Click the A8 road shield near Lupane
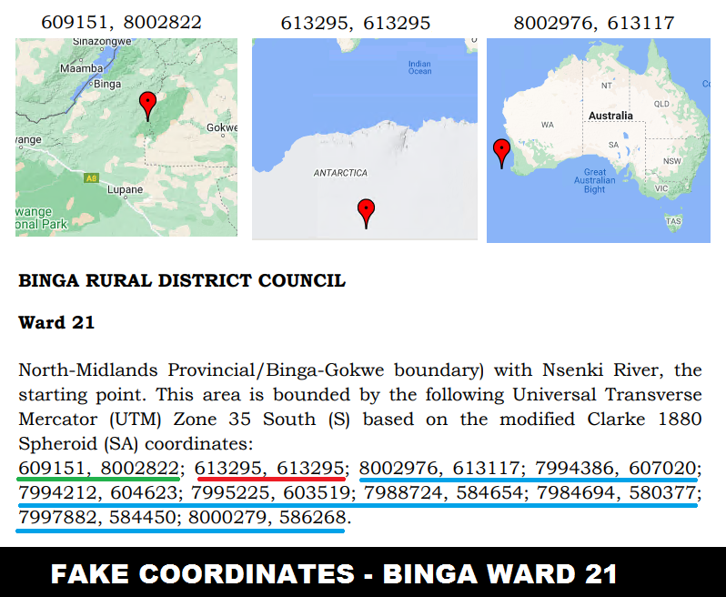This screenshot has height=597, width=726. click(91, 178)
